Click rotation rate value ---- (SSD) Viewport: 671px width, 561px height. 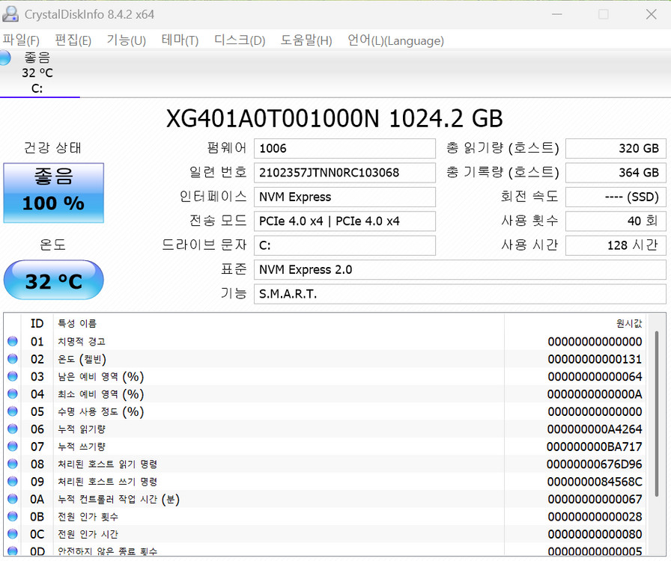pyautogui.click(x=616, y=197)
